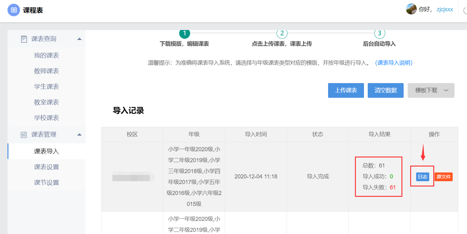The width and height of the screenshot is (467, 234).
Task: Select 课表导入 menu item
Action: [x=47, y=152]
